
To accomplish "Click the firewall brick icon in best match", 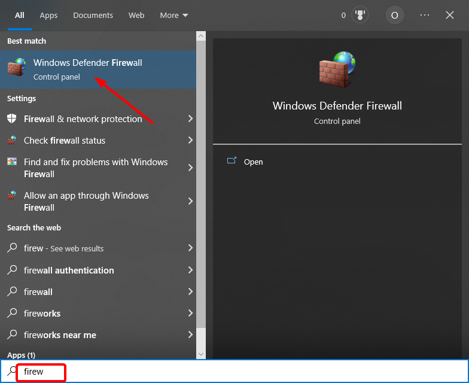I will point(17,67).
